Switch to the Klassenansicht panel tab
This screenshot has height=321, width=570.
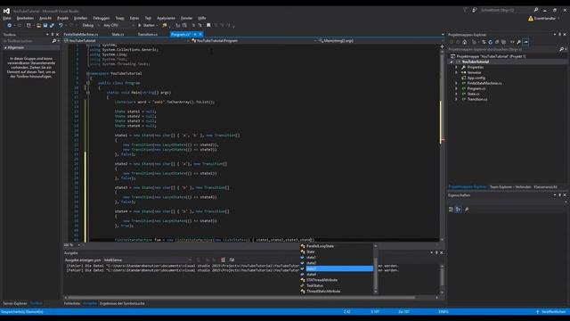coord(545,187)
